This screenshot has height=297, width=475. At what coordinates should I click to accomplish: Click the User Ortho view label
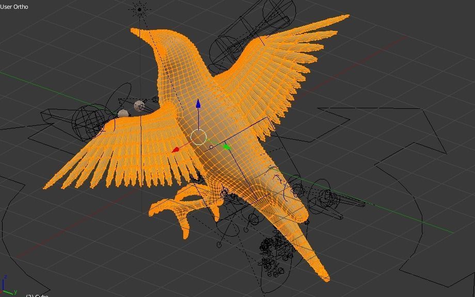point(14,7)
